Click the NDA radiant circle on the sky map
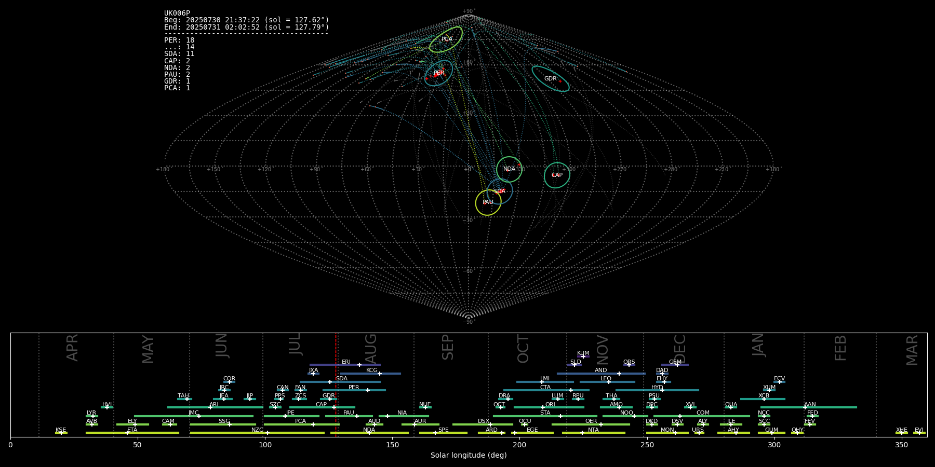 coord(509,169)
